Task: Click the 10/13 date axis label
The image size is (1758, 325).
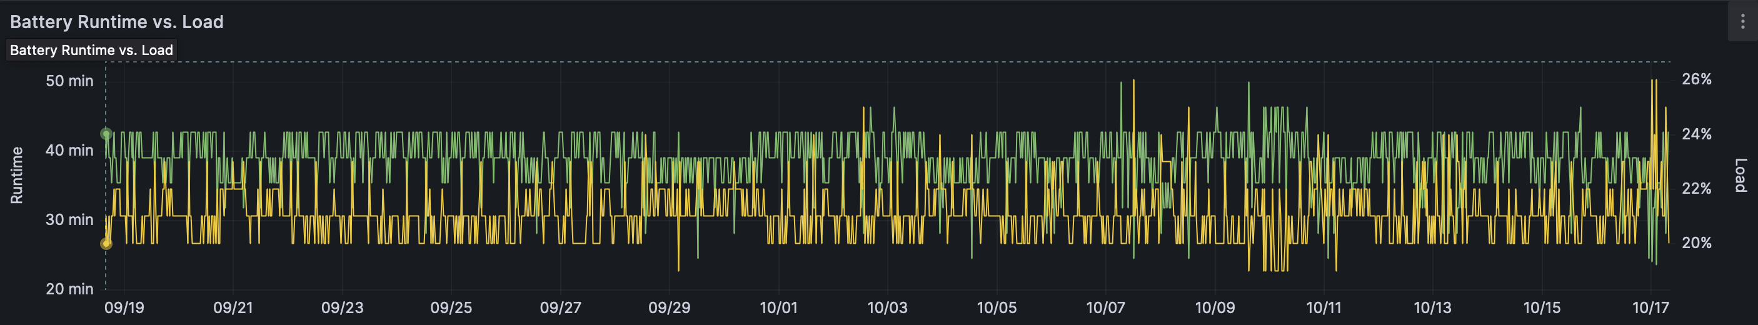Action: [1432, 308]
